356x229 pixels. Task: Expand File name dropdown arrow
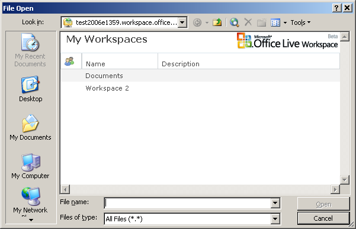[275, 203]
